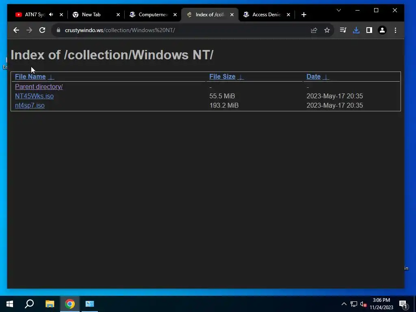Image resolution: width=416 pixels, height=312 pixels.
Task: Sort Date descending arrow
Action: (326, 77)
